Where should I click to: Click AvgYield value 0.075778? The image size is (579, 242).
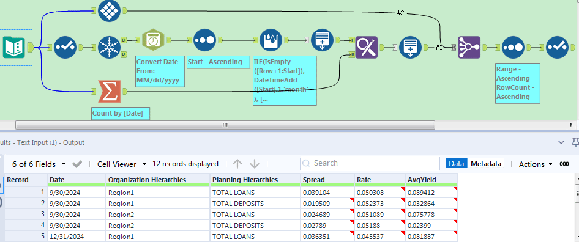[431, 215]
